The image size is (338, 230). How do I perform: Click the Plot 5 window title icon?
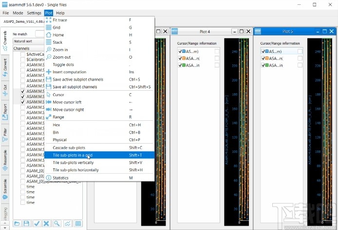tap(258, 32)
